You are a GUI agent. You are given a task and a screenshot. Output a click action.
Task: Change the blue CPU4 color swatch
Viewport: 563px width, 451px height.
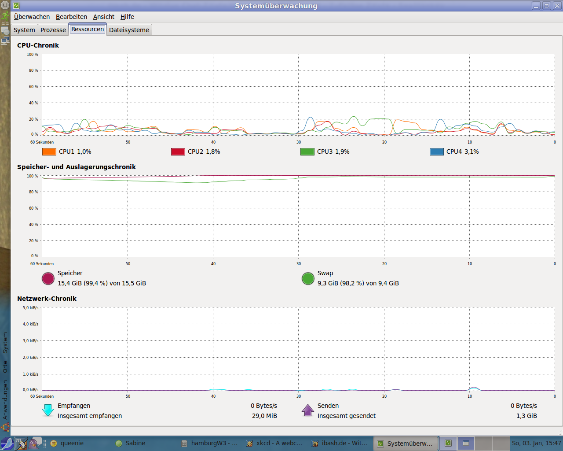tap(436, 152)
